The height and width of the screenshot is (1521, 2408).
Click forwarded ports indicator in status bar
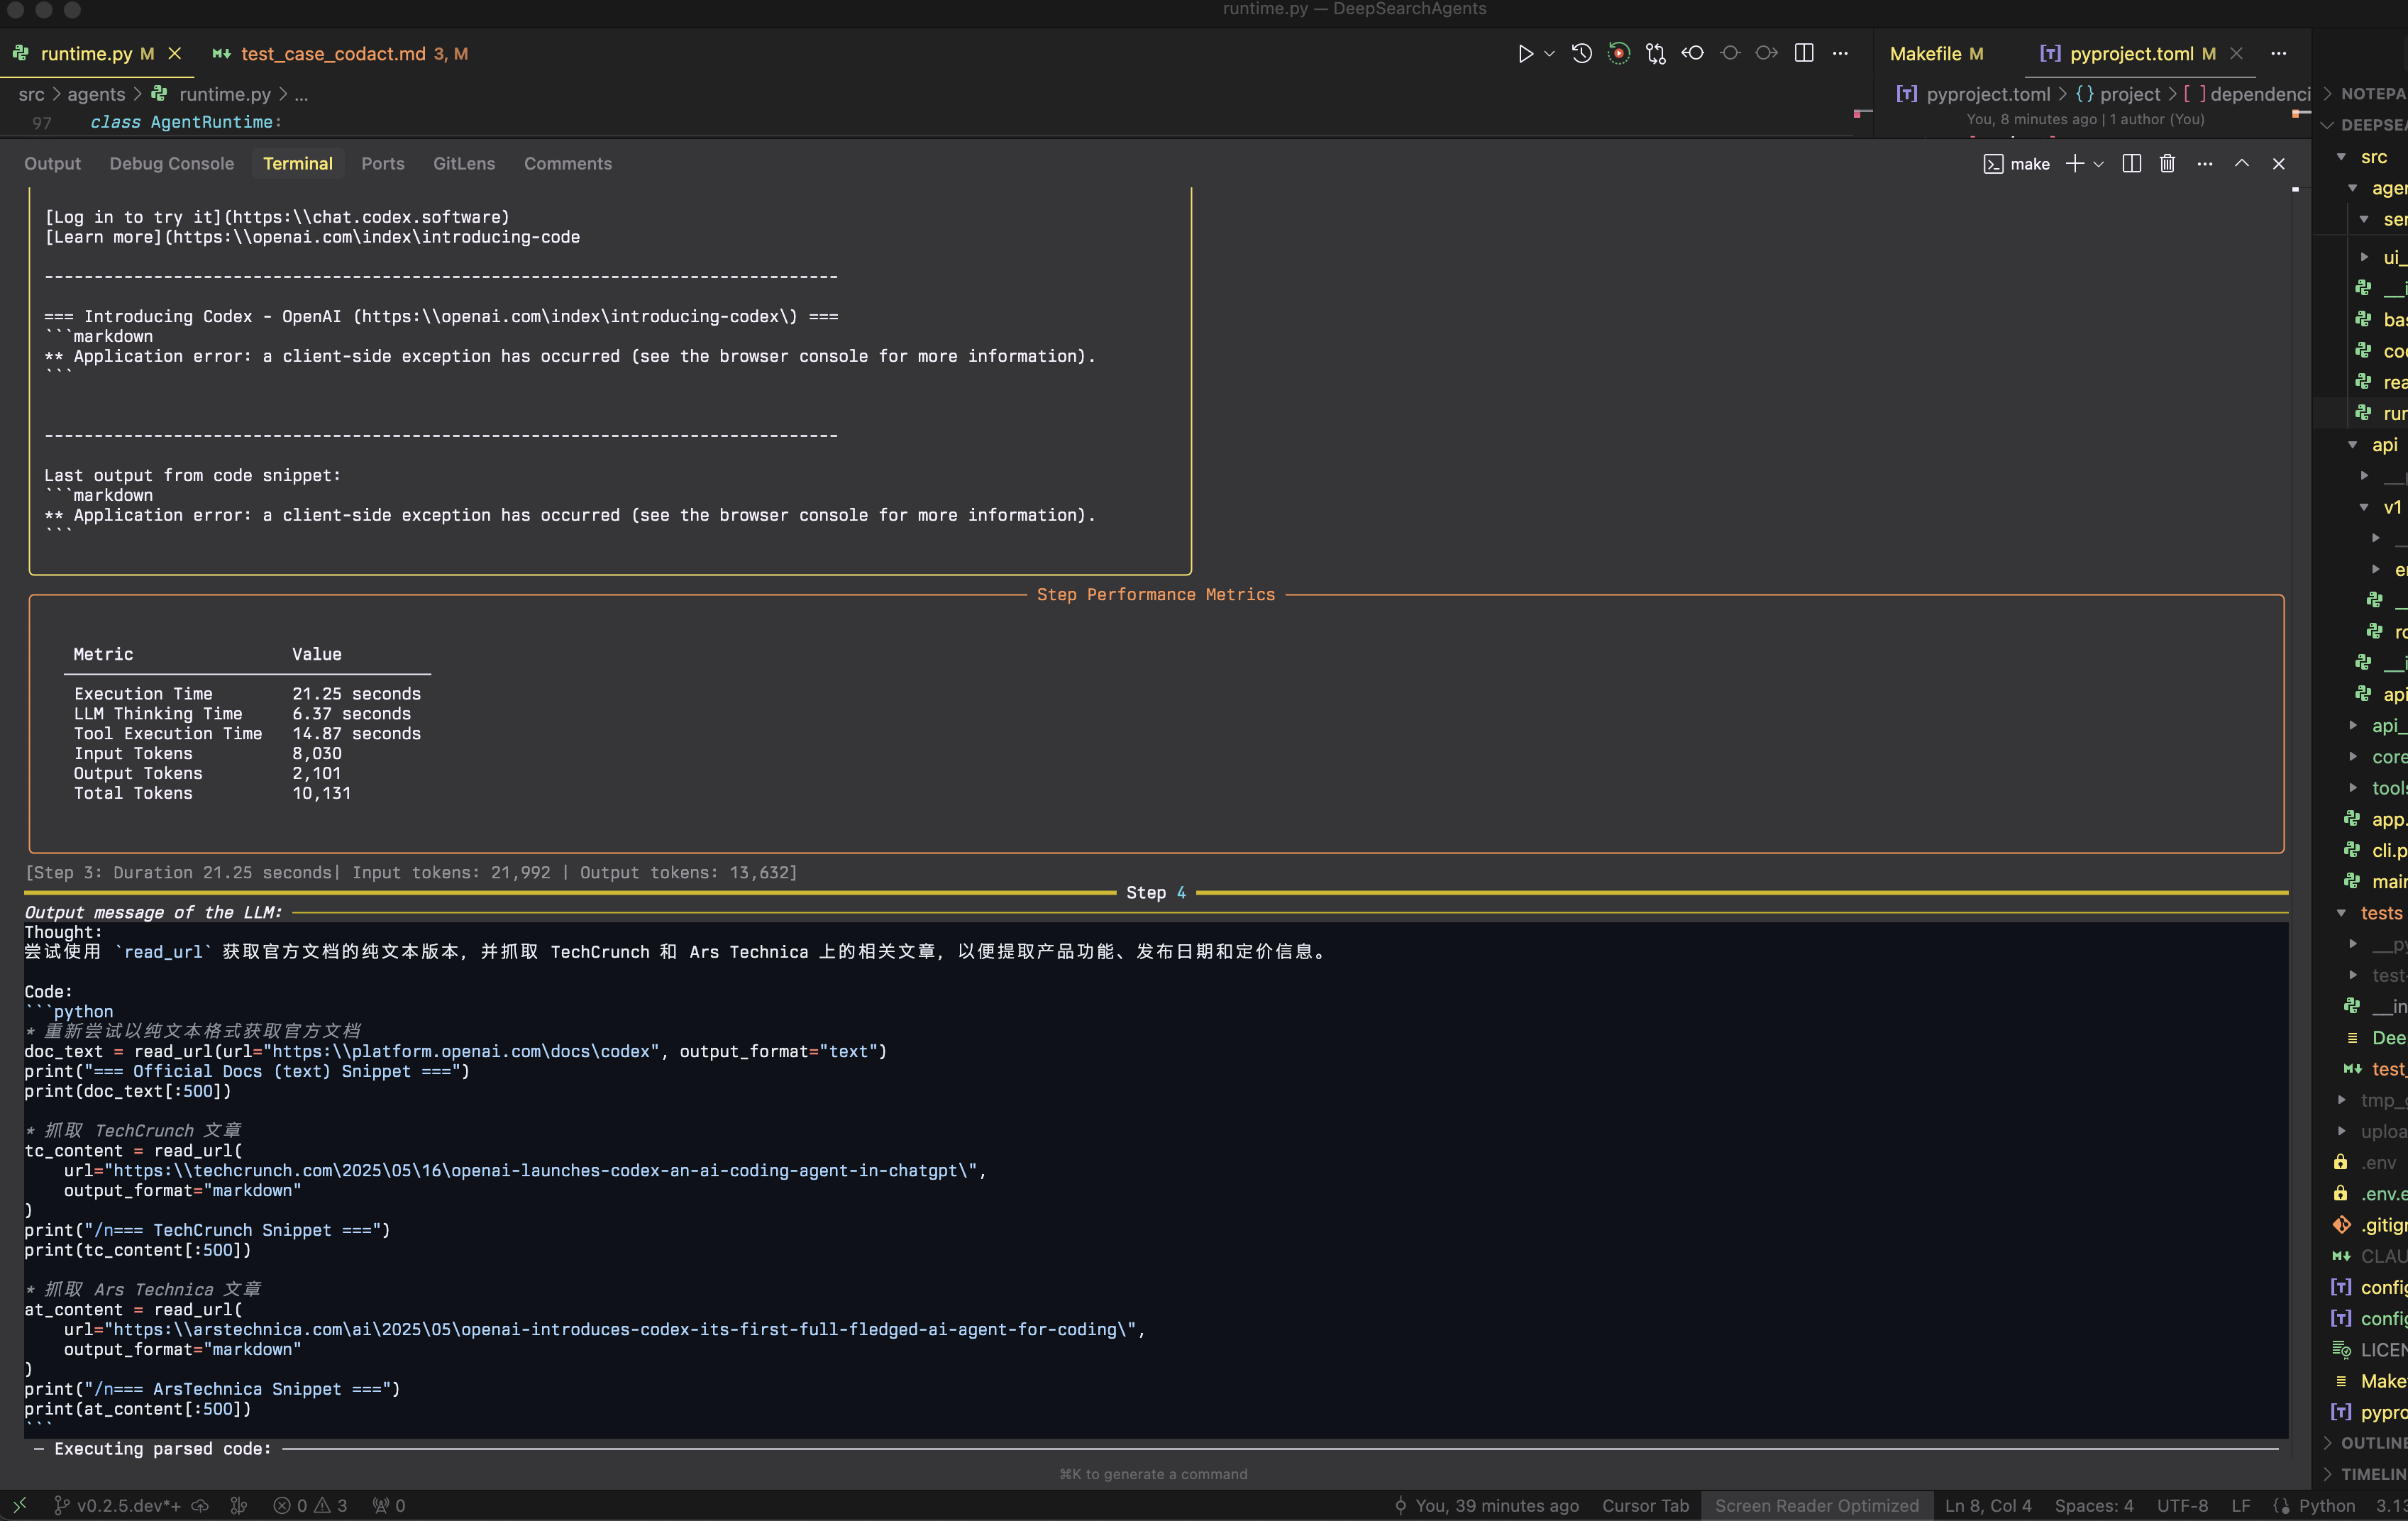[389, 1505]
